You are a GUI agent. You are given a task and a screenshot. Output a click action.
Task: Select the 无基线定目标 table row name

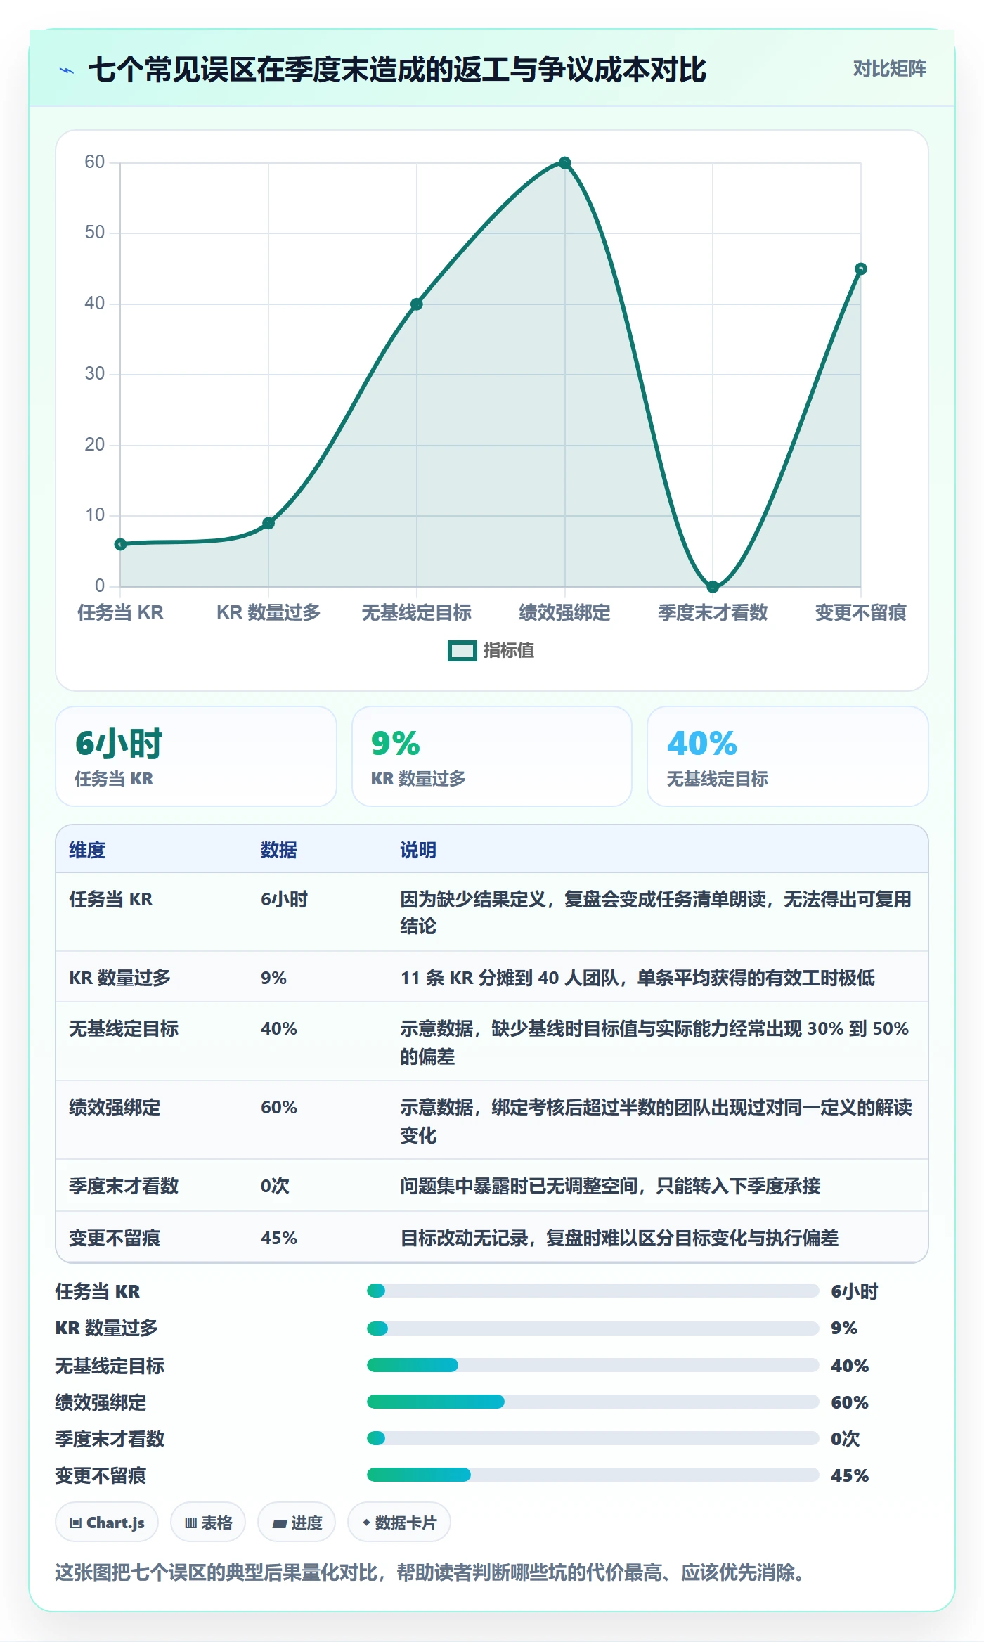click(124, 1028)
